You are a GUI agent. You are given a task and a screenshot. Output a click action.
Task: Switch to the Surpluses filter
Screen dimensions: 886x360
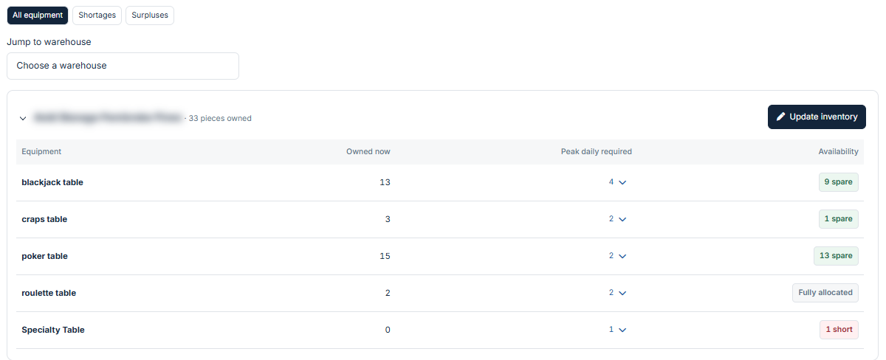tap(150, 15)
